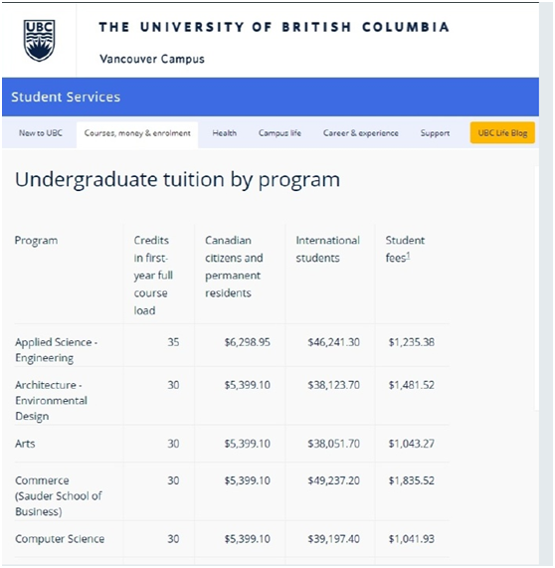The width and height of the screenshot is (555, 568).
Task: Select Courses, money & enrolment tab
Action: tap(137, 133)
